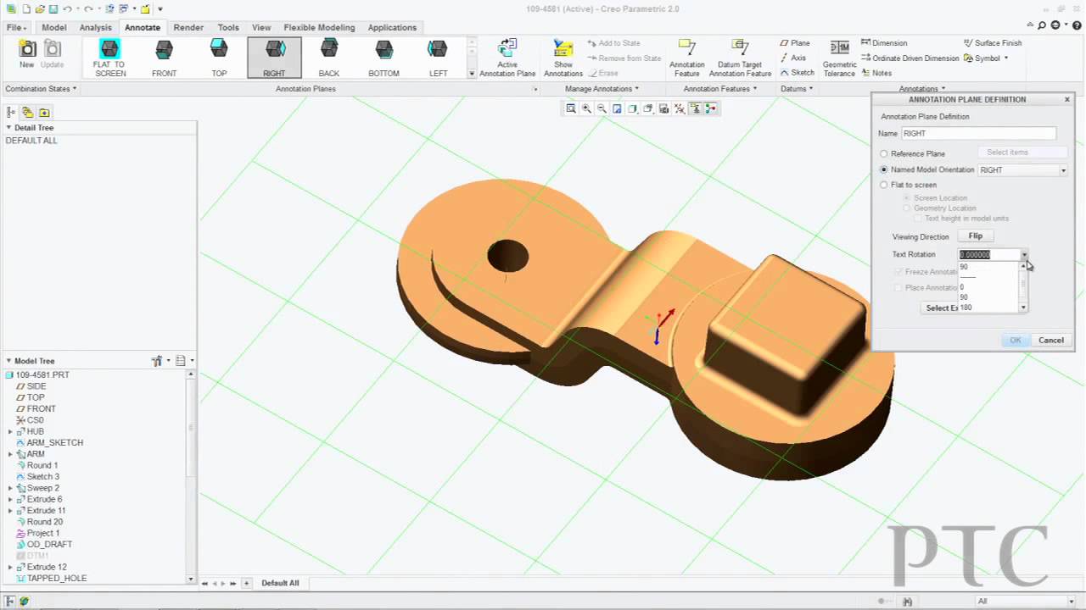Viewport: 1086px width, 610px height.
Task: Toggle Text height in model units checkbox
Action: [x=918, y=219]
